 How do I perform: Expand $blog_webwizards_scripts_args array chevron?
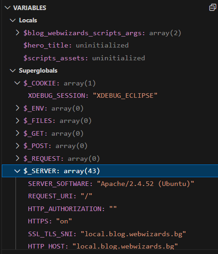(x=17, y=33)
